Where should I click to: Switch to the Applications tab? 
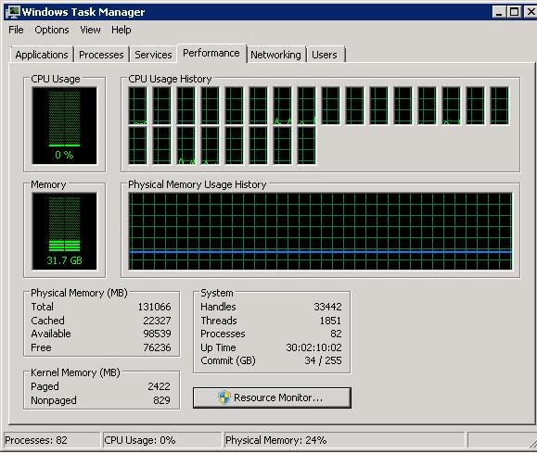coord(42,55)
